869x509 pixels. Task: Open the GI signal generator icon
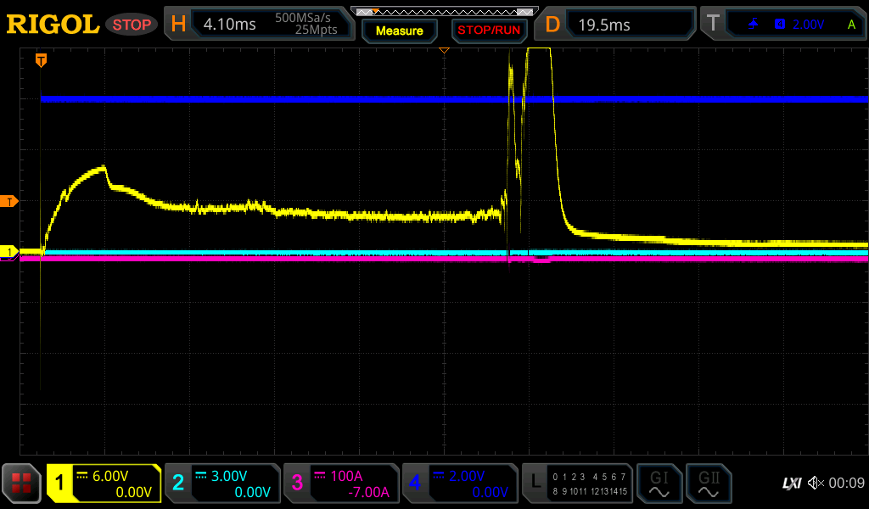[659, 484]
